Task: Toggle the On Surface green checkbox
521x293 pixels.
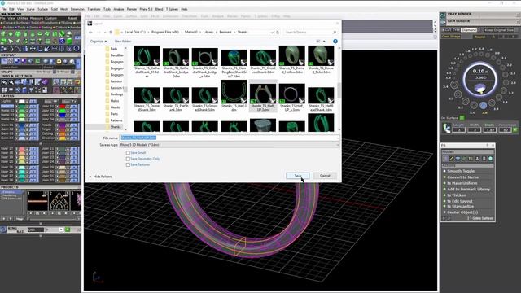Action: 462,118
